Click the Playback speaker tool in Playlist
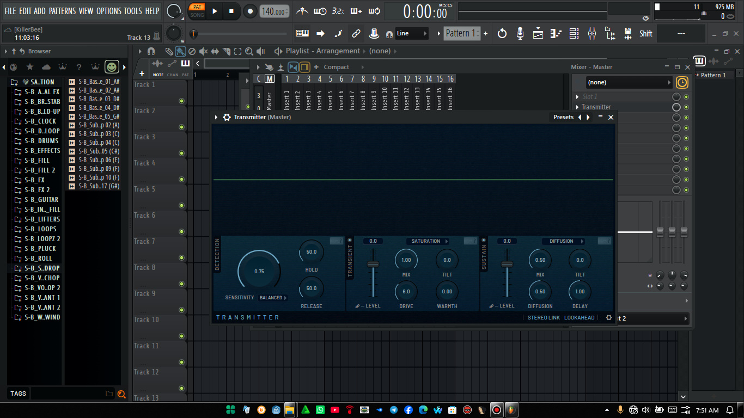 click(x=261, y=52)
